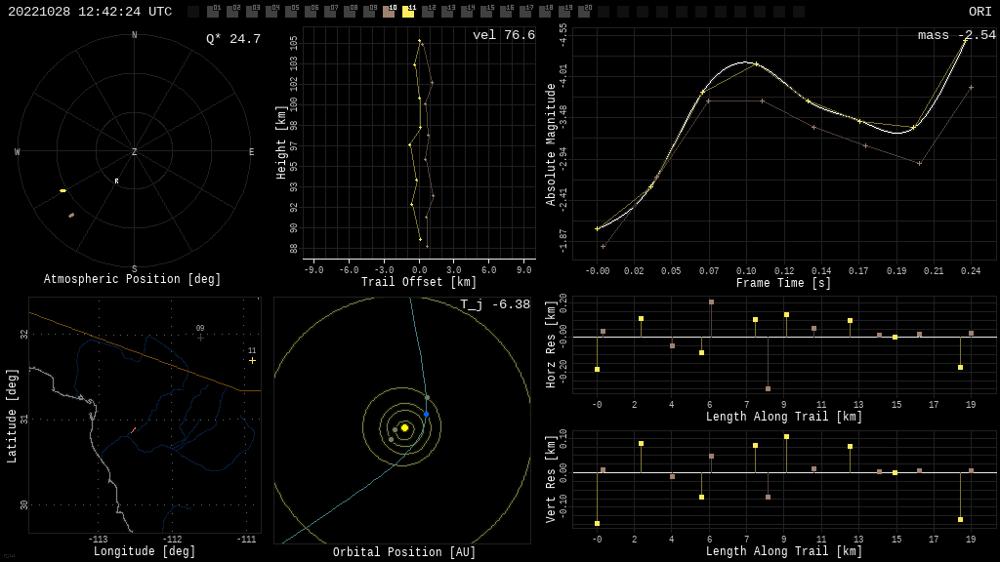Click station box 20
Viewport: 1000px width, 562px height.
coord(584,12)
